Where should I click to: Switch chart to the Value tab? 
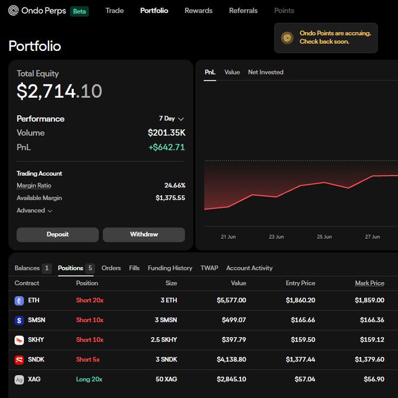(232, 73)
